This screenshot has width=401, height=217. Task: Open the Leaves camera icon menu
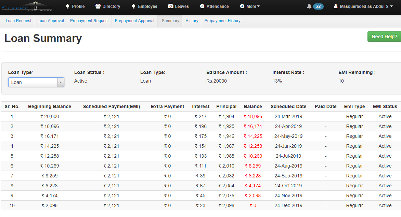click(171, 6)
